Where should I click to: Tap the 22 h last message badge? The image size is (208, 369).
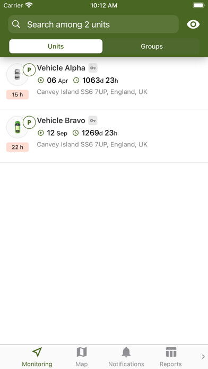coord(18,147)
